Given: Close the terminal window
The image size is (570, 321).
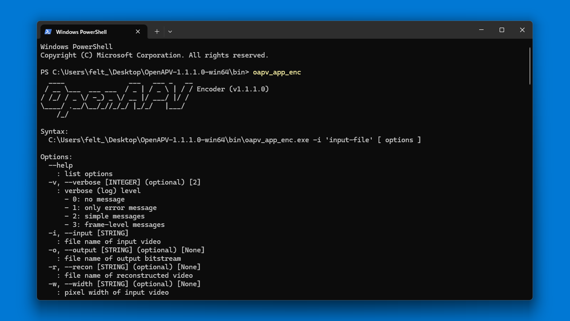Looking at the screenshot, I should pos(522,30).
